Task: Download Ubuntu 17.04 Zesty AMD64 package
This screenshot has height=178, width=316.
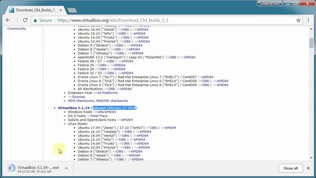Action: tap(170, 128)
